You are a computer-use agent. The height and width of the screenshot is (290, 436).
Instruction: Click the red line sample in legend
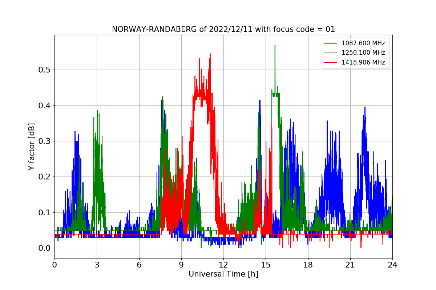(x=331, y=62)
